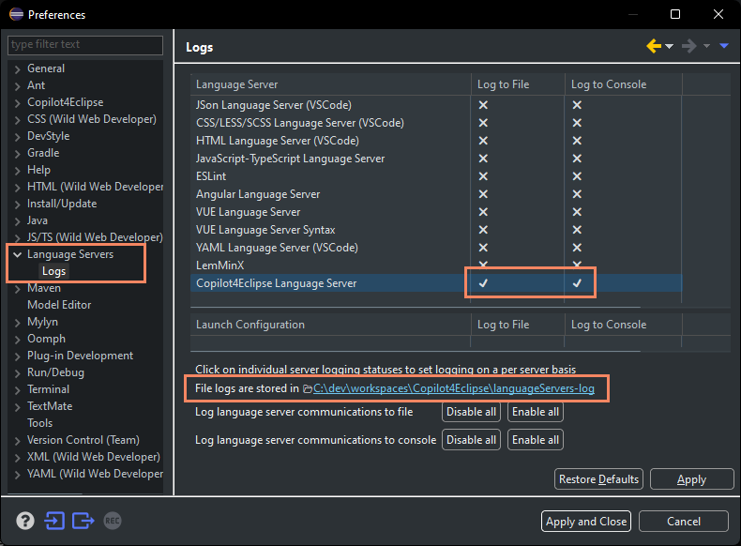Select Terminal preferences entry

[x=48, y=389]
